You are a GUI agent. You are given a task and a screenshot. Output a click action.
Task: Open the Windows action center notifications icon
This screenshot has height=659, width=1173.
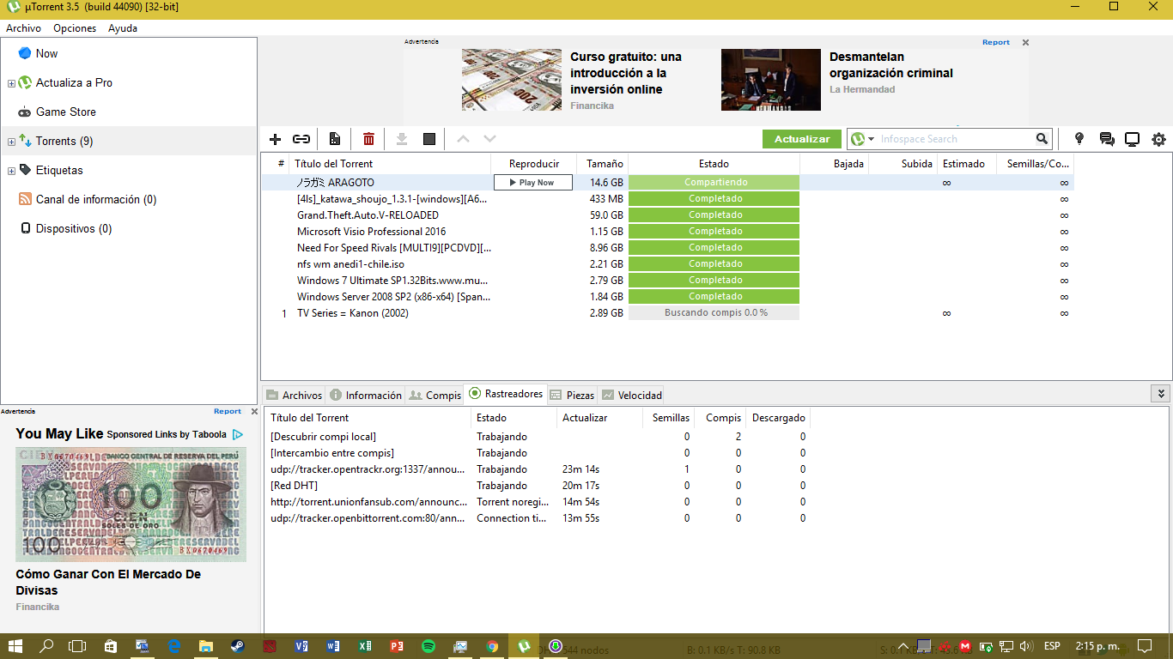click(x=1144, y=646)
